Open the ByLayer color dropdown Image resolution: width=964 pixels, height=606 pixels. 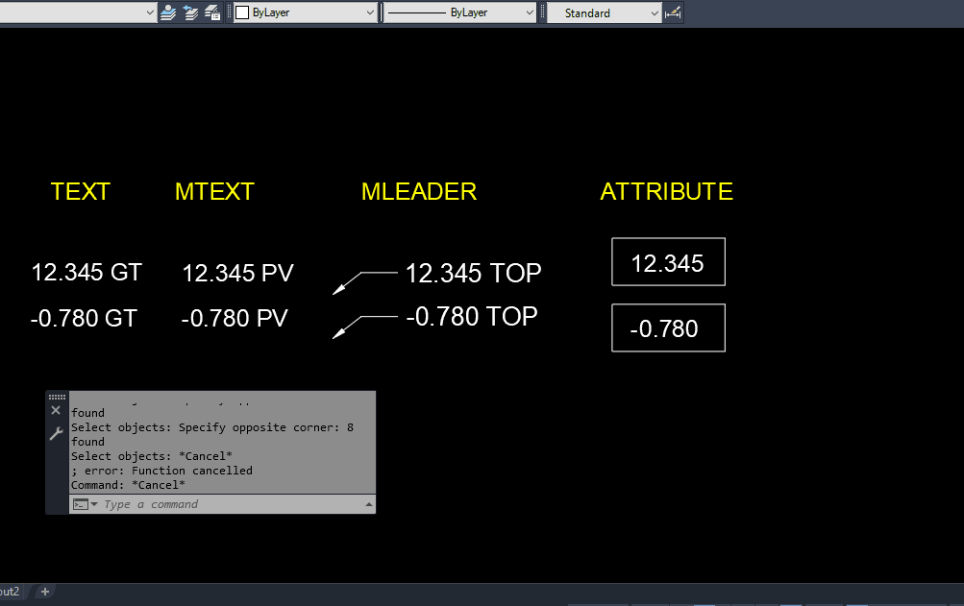305,12
